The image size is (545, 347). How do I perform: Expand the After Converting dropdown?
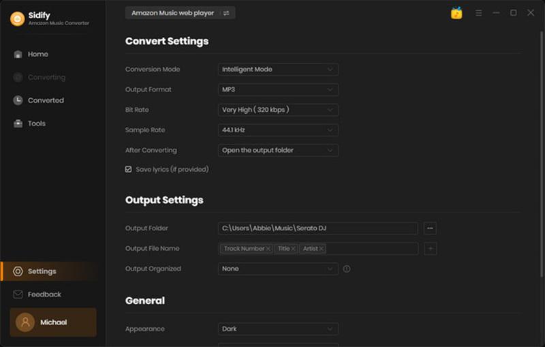(x=278, y=150)
